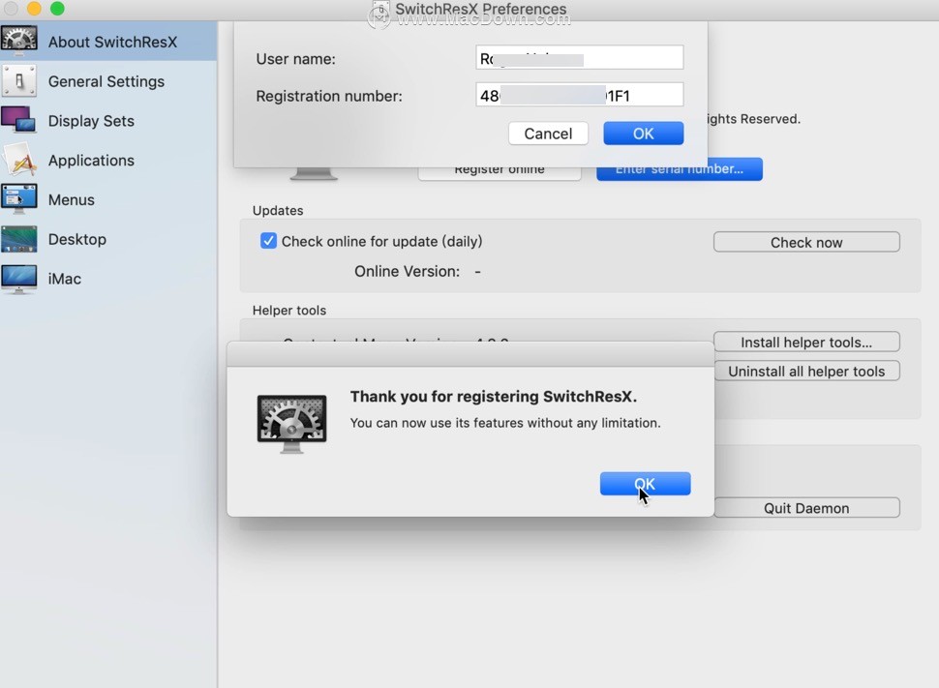Click the About SwitchResX sidebar icon
Viewport: 939px width, 688px height.
(x=19, y=42)
